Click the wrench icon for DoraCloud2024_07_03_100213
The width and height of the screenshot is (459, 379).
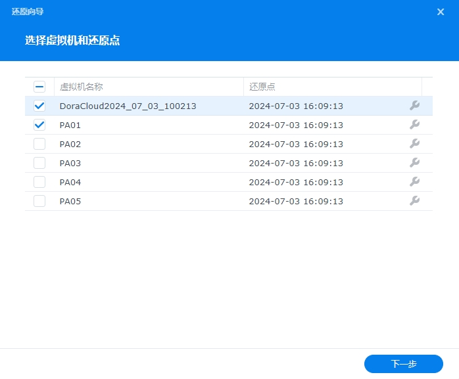[414, 106]
